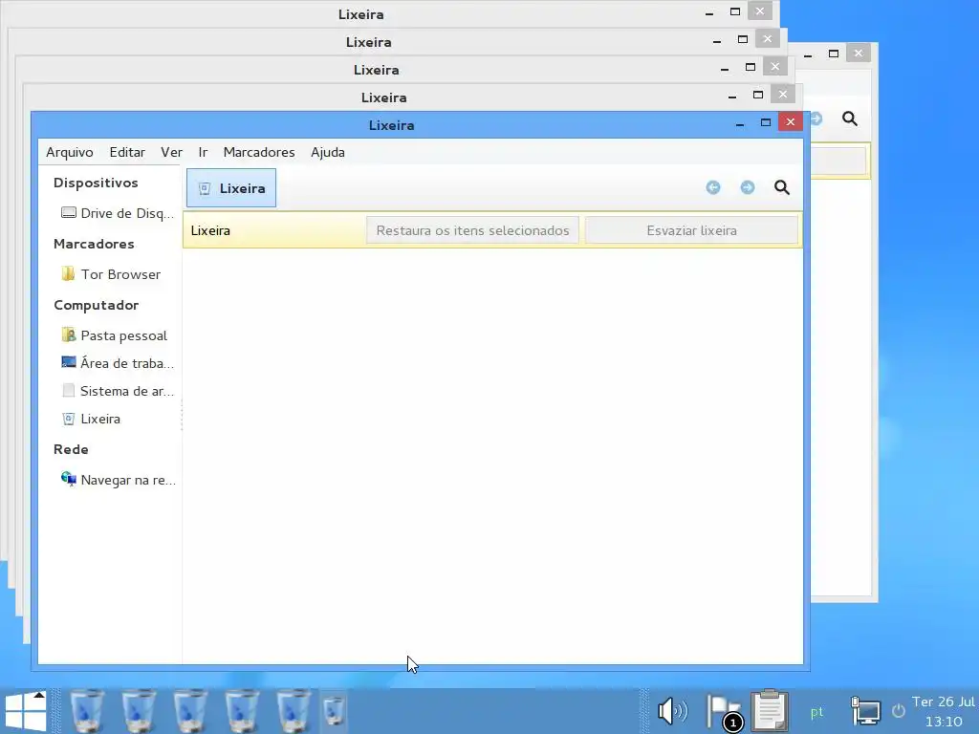The height and width of the screenshot is (734, 979).
Task: Click the fourth trash icon in taskbar
Action: click(x=242, y=711)
